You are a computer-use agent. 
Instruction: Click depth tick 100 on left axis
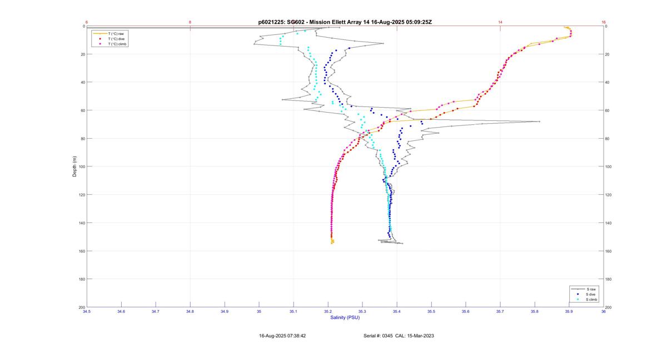click(81, 166)
